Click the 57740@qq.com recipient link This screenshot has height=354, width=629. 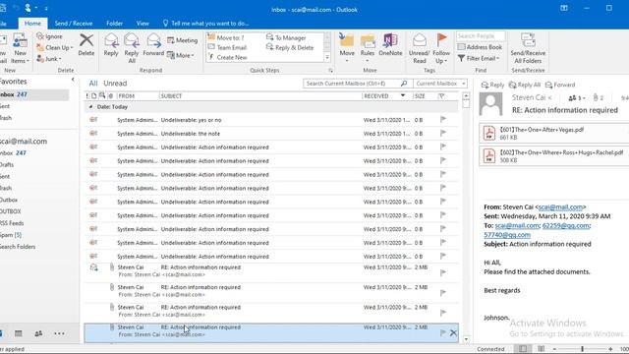click(507, 235)
